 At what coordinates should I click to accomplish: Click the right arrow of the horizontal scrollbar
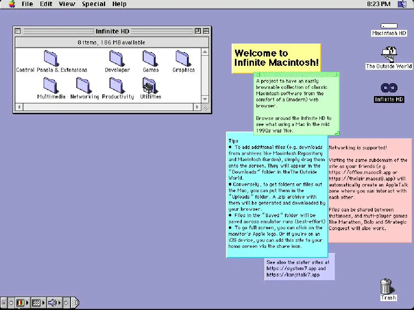(x=197, y=107)
